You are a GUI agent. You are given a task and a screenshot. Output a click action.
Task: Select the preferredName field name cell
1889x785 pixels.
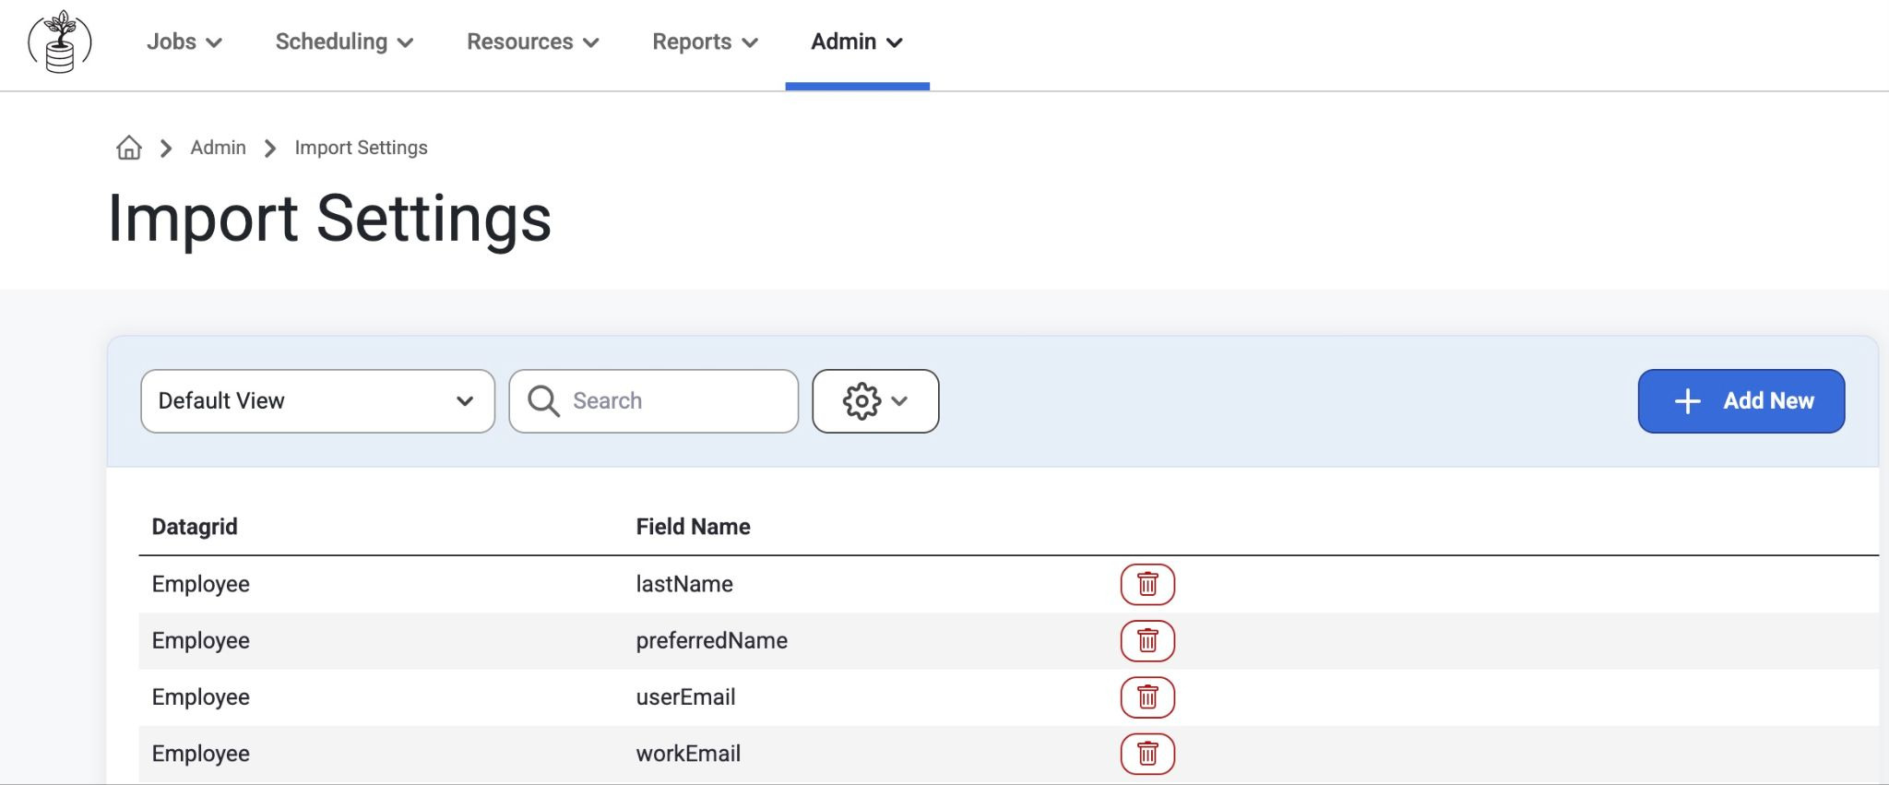[x=711, y=640]
